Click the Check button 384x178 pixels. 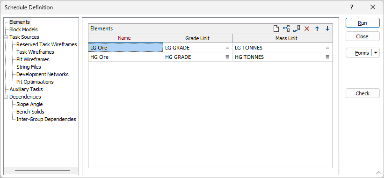pyautogui.click(x=362, y=93)
